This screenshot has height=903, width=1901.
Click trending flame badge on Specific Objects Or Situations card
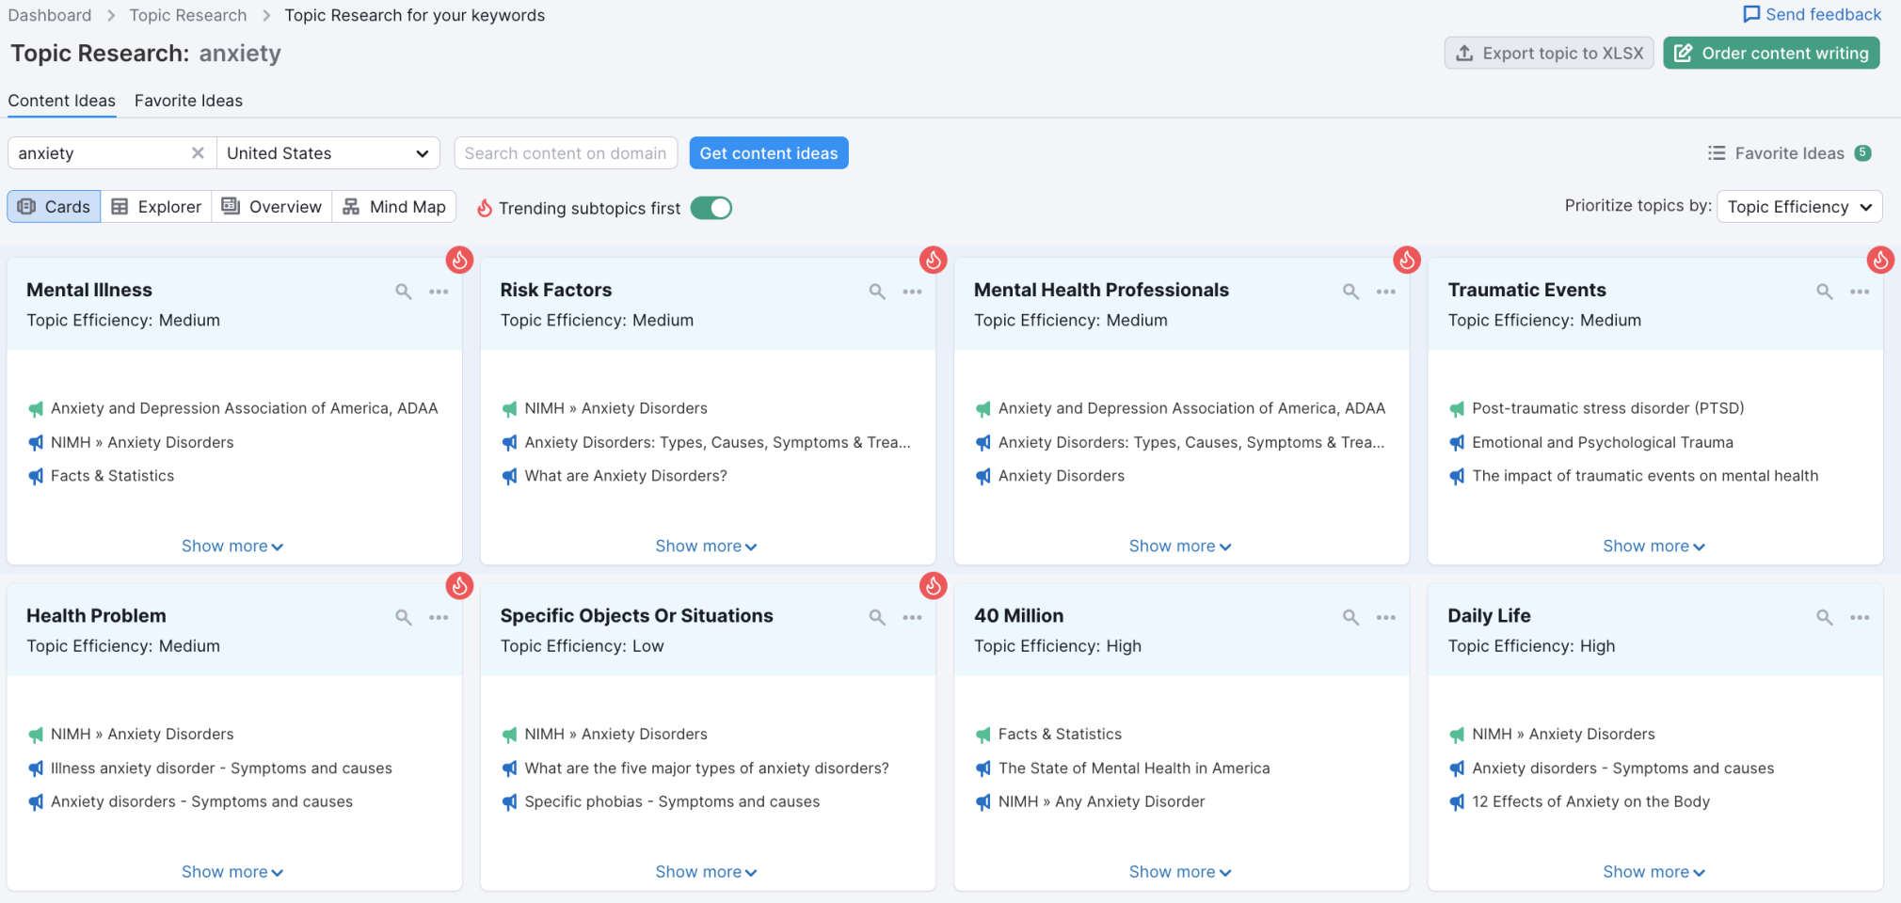point(933,586)
